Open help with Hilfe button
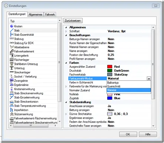 [x=148, y=134]
